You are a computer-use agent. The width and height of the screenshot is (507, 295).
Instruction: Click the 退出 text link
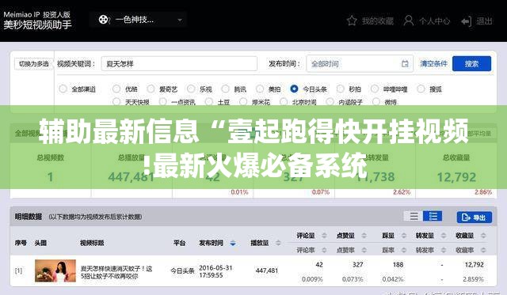pyautogui.click(x=484, y=21)
